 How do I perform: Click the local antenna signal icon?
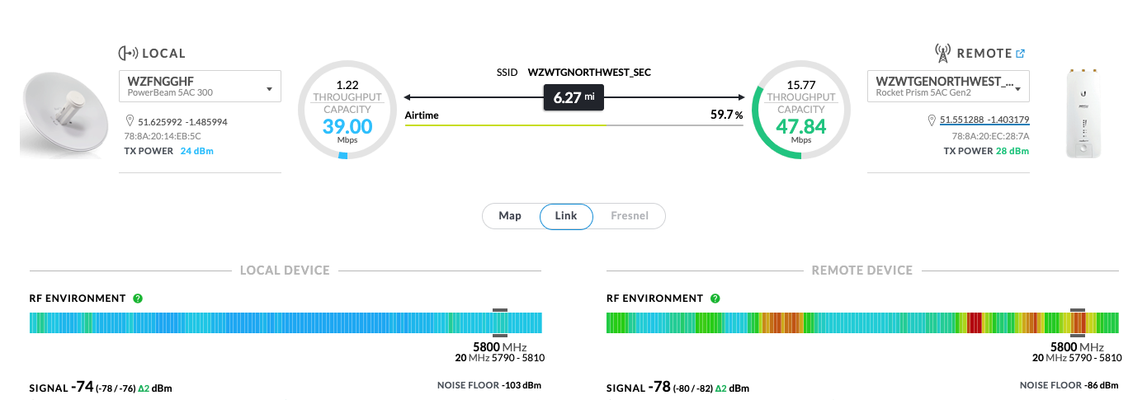pyautogui.click(x=128, y=54)
